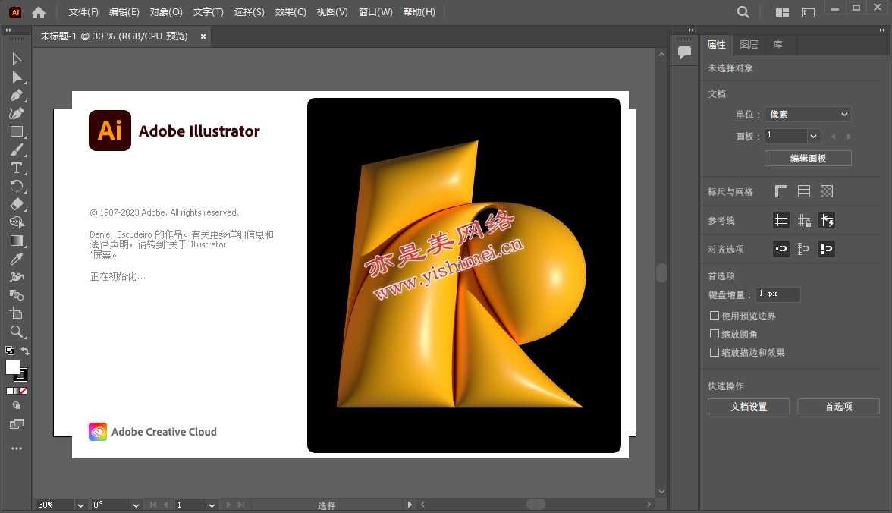Open the Edit Toolbar three dots
The width and height of the screenshot is (892, 513).
[x=17, y=448]
